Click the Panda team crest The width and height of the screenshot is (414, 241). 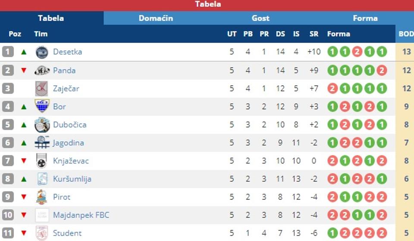pos(42,71)
